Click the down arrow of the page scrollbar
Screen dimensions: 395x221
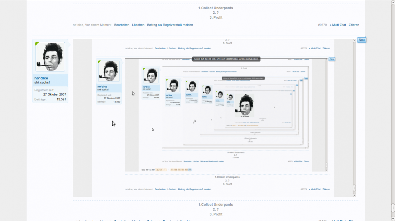coord(393,219)
